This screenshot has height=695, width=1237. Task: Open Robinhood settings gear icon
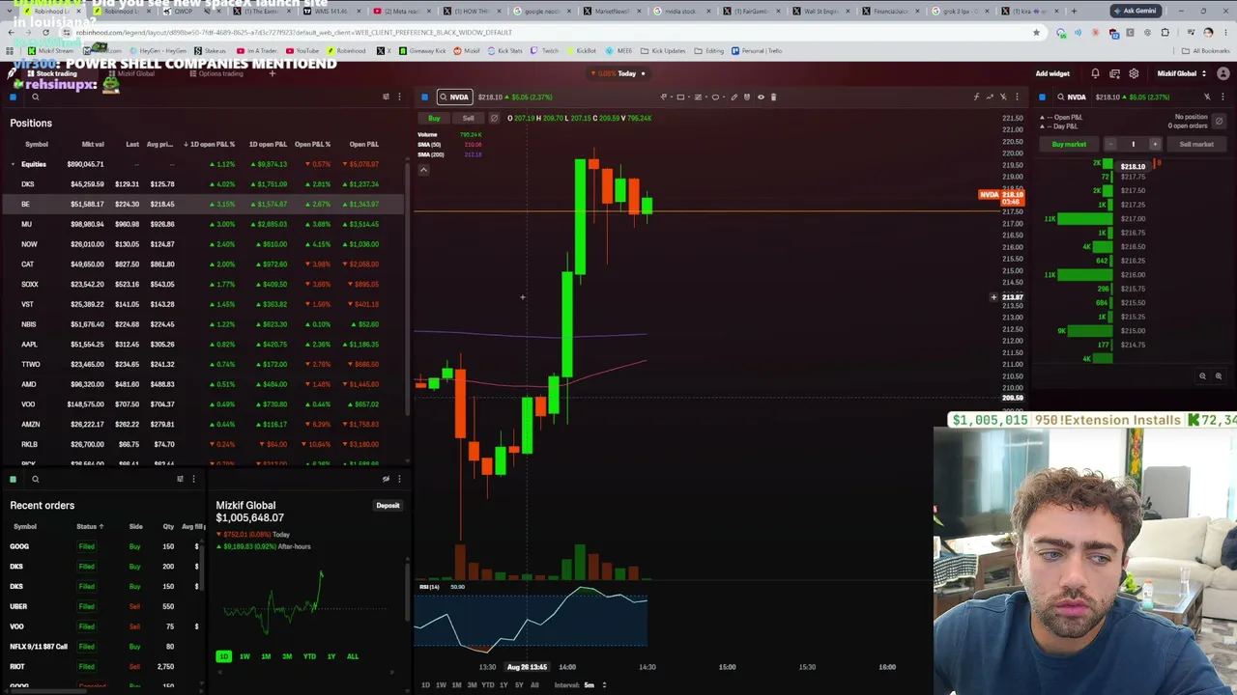[x=1134, y=73]
